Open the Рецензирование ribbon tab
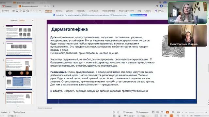 126,11
